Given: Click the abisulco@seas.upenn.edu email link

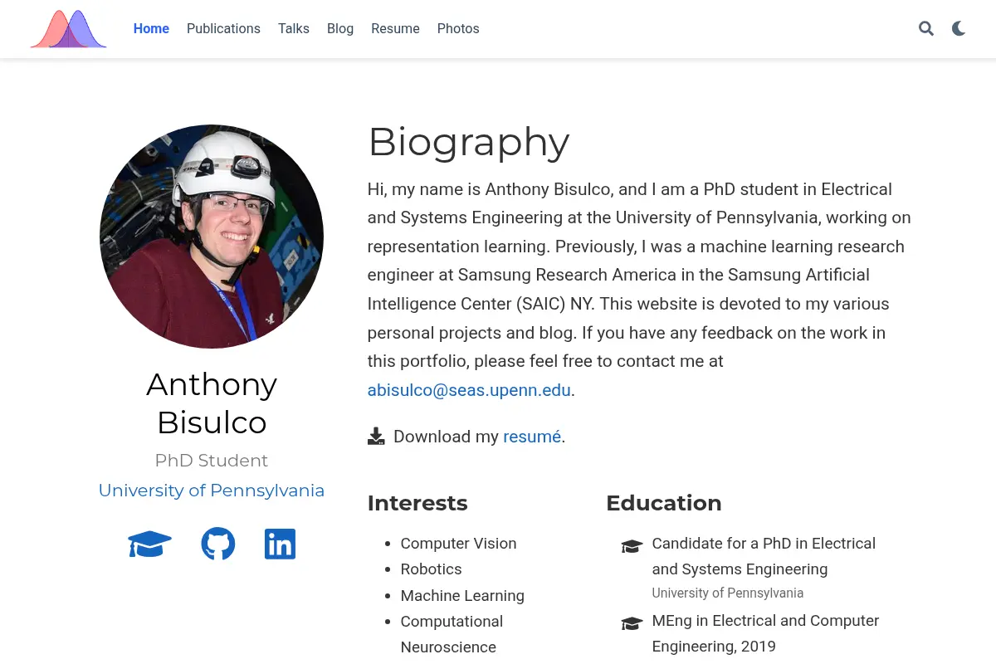Looking at the screenshot, I should pyautogui.click(x=469, y=390).
